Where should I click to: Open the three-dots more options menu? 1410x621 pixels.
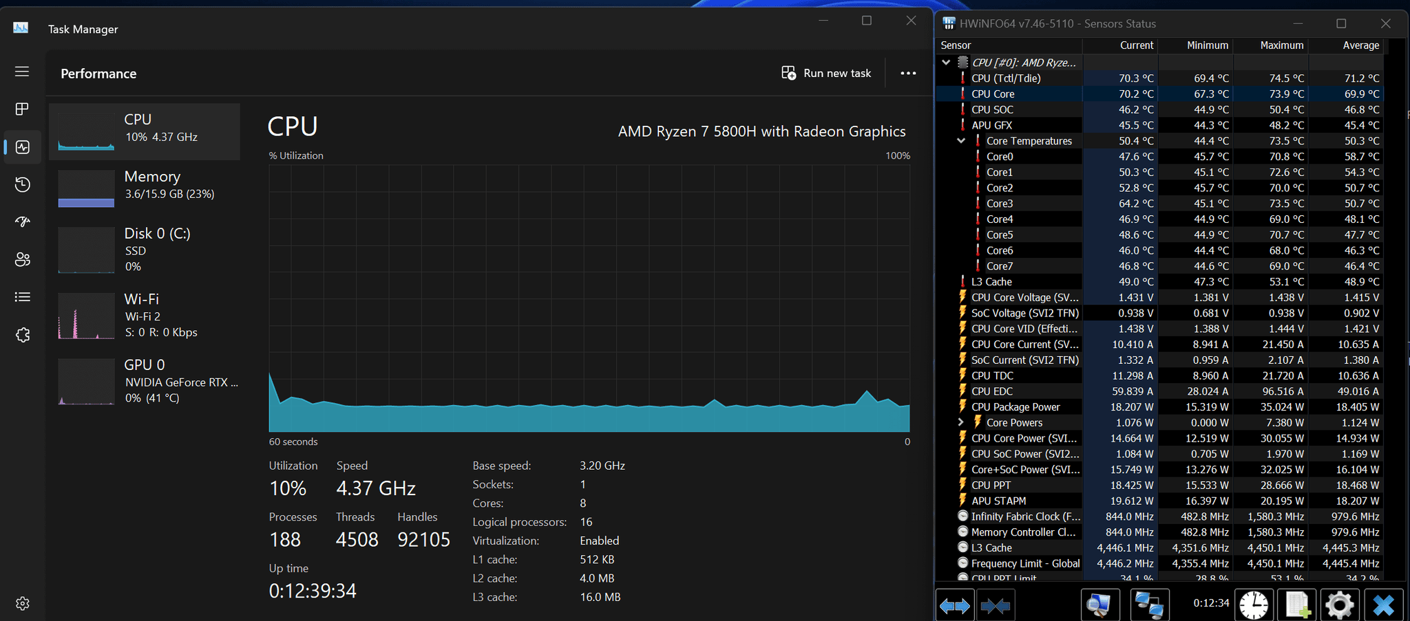(x=908, y=73)
